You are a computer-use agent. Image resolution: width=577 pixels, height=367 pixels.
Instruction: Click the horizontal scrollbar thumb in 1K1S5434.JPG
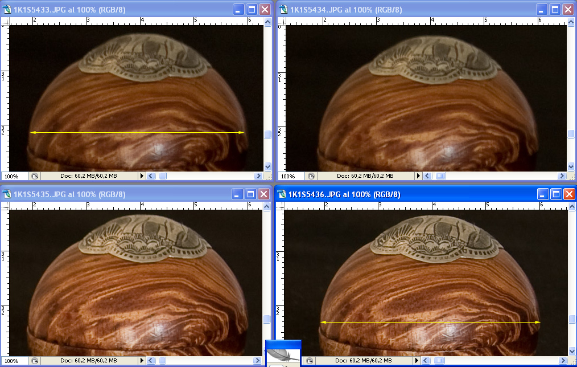pyautogui.click(x=440, y=176)
